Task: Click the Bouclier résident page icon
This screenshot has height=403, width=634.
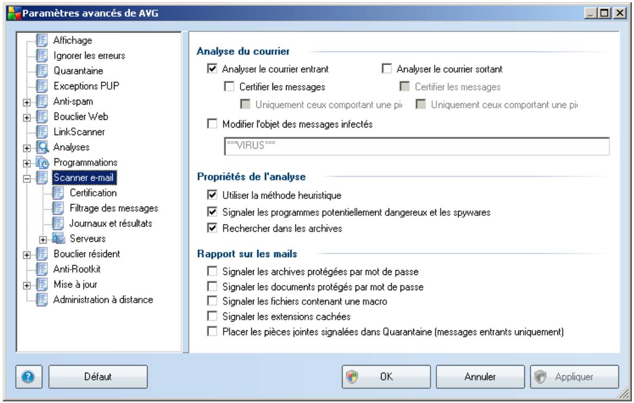Action: coord(42,254)
